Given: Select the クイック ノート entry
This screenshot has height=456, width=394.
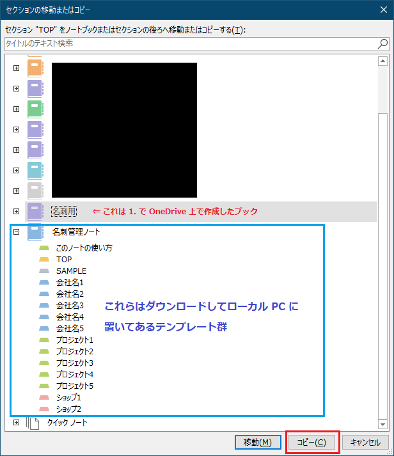Looking at the screenshot, I should [x=67, y=423].
